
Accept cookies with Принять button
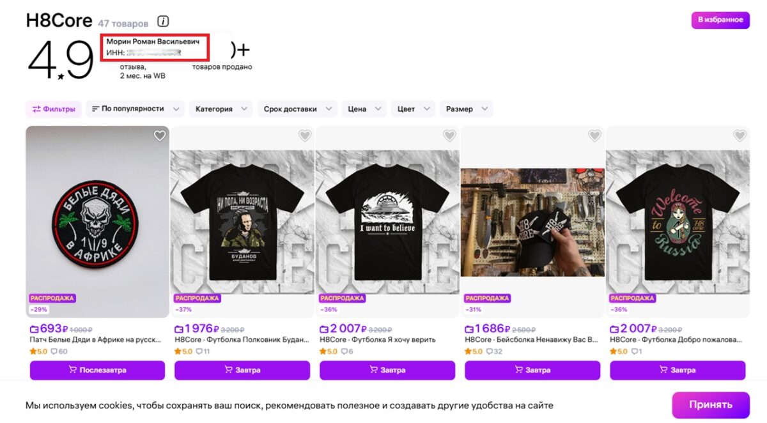coord(711,405)
